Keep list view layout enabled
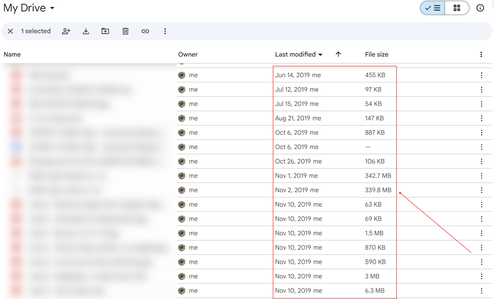Screen dimensions: 494x299 pos(432,8)
